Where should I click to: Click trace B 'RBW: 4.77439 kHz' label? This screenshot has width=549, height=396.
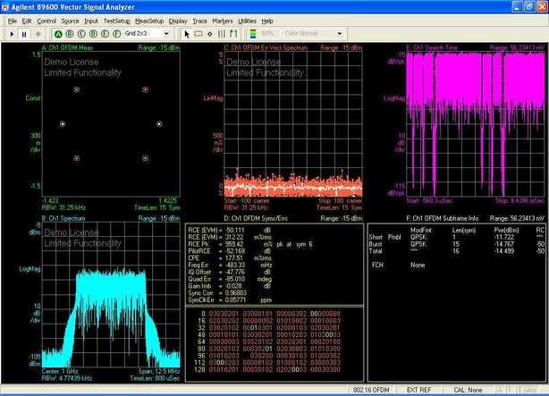click(x=66, y=378)
